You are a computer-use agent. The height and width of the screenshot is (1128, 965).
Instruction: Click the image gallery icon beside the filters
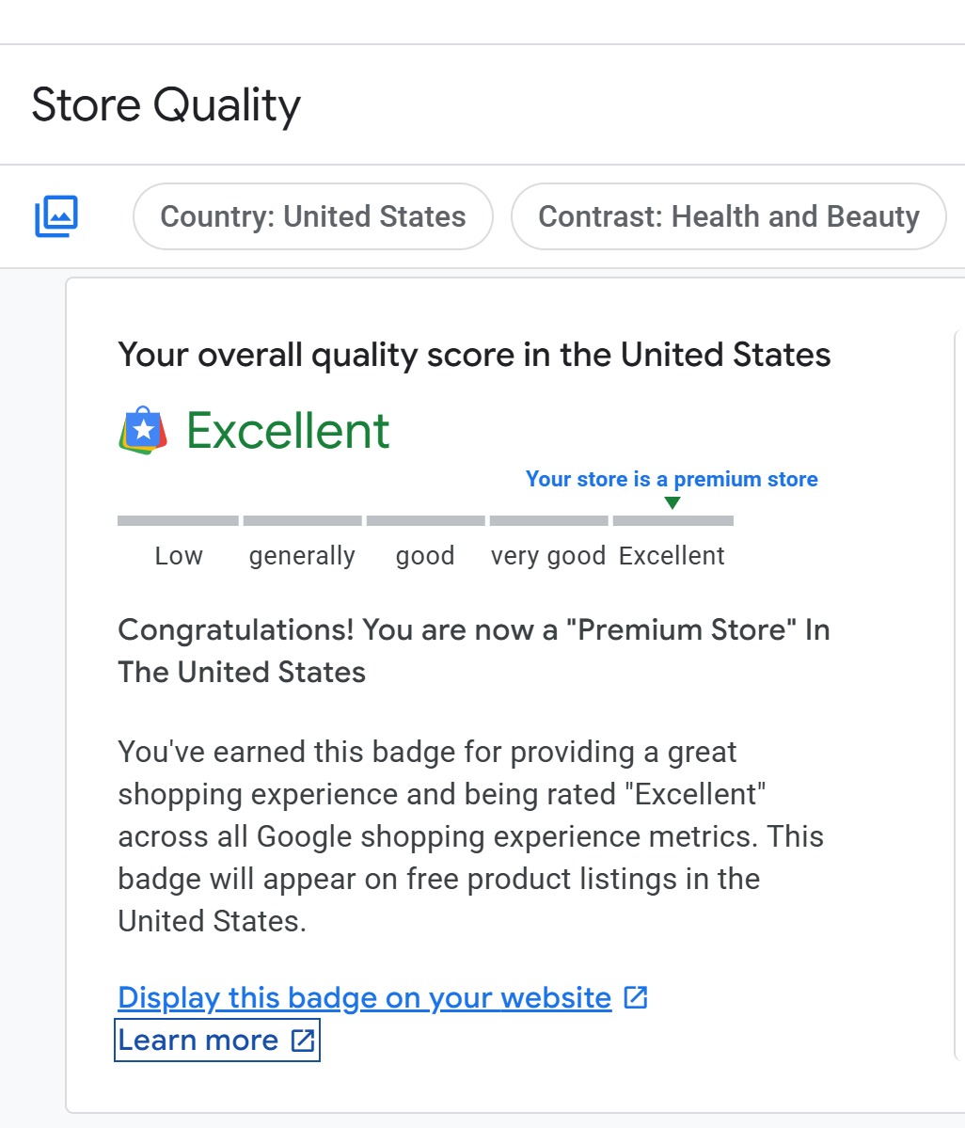coord(56,216)
